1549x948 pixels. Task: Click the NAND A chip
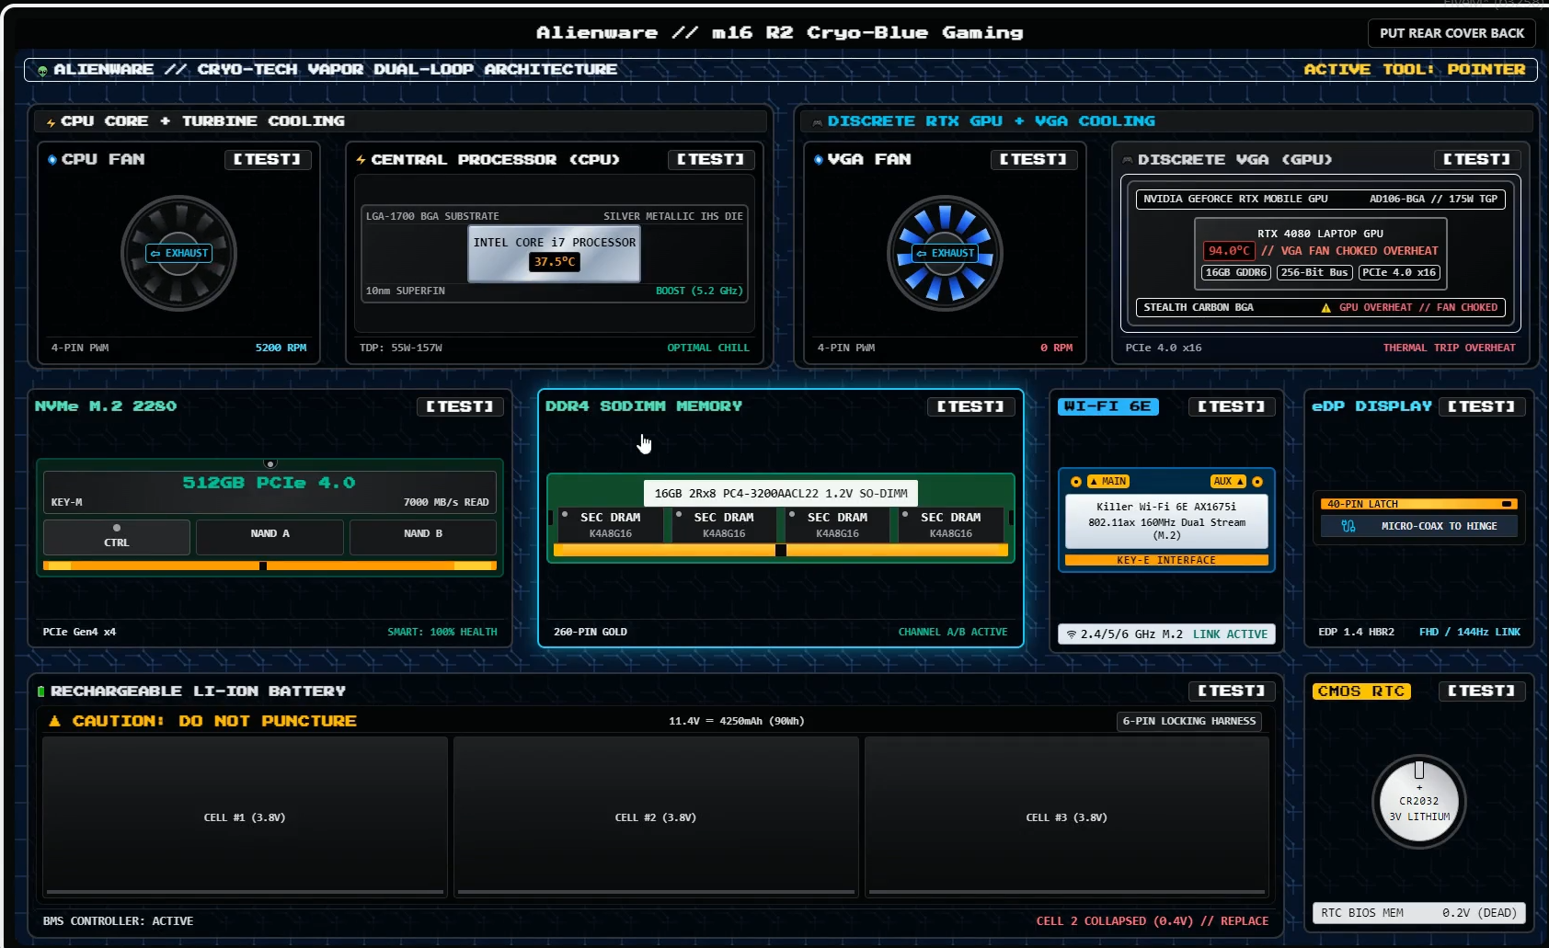click(270, 537)
